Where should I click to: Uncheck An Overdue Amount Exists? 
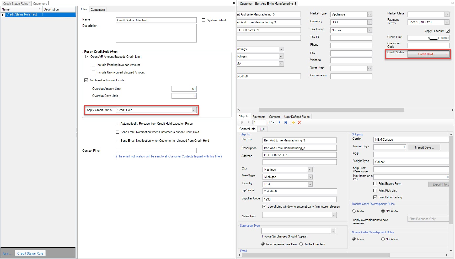[86, 80]
